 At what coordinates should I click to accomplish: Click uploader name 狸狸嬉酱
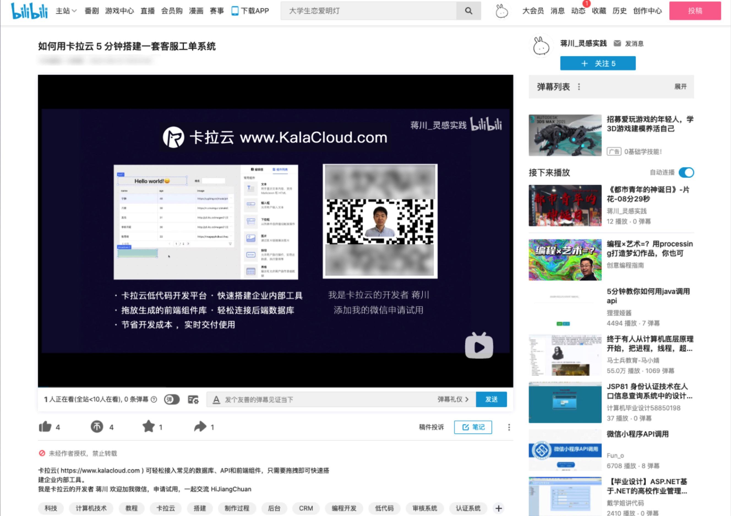619,313
